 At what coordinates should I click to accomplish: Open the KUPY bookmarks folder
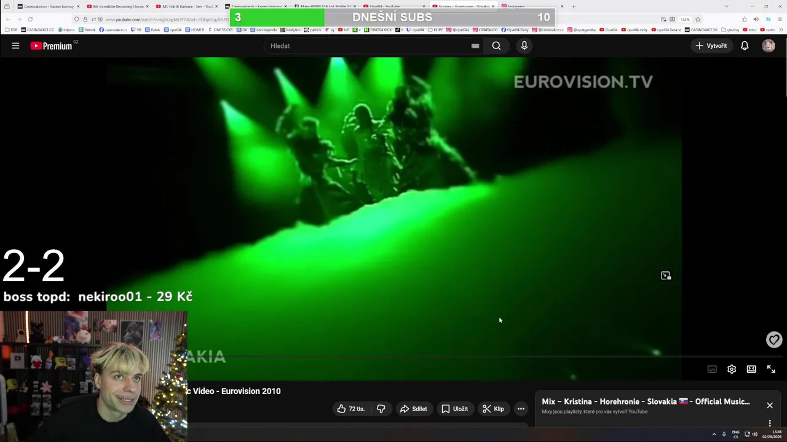coord(436,29)
